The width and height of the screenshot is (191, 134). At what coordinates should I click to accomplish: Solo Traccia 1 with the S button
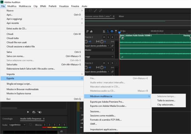click(108, 37)
